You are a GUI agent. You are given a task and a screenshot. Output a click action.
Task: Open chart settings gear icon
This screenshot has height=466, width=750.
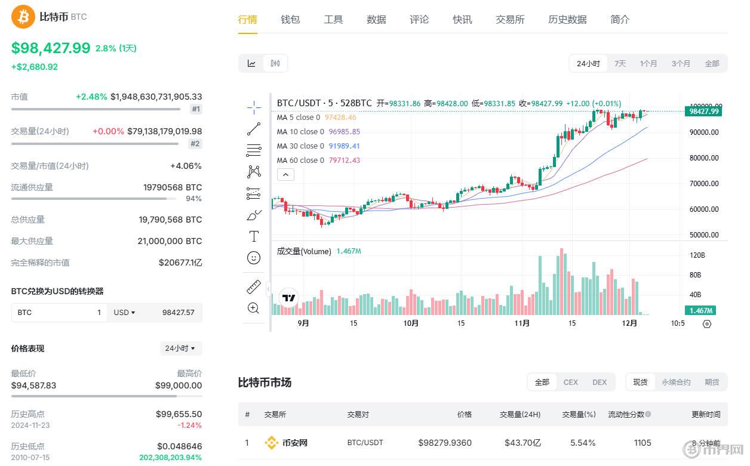[707, 323]
